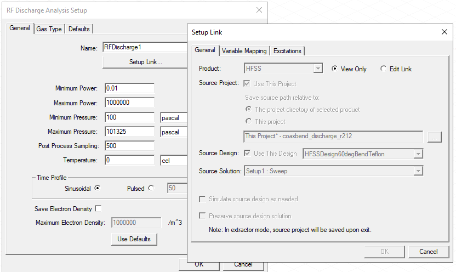The height and width of the screenshot is (272, 456).
Task: Open the Variable Mapping tab
Action: (x=244, y=51)
